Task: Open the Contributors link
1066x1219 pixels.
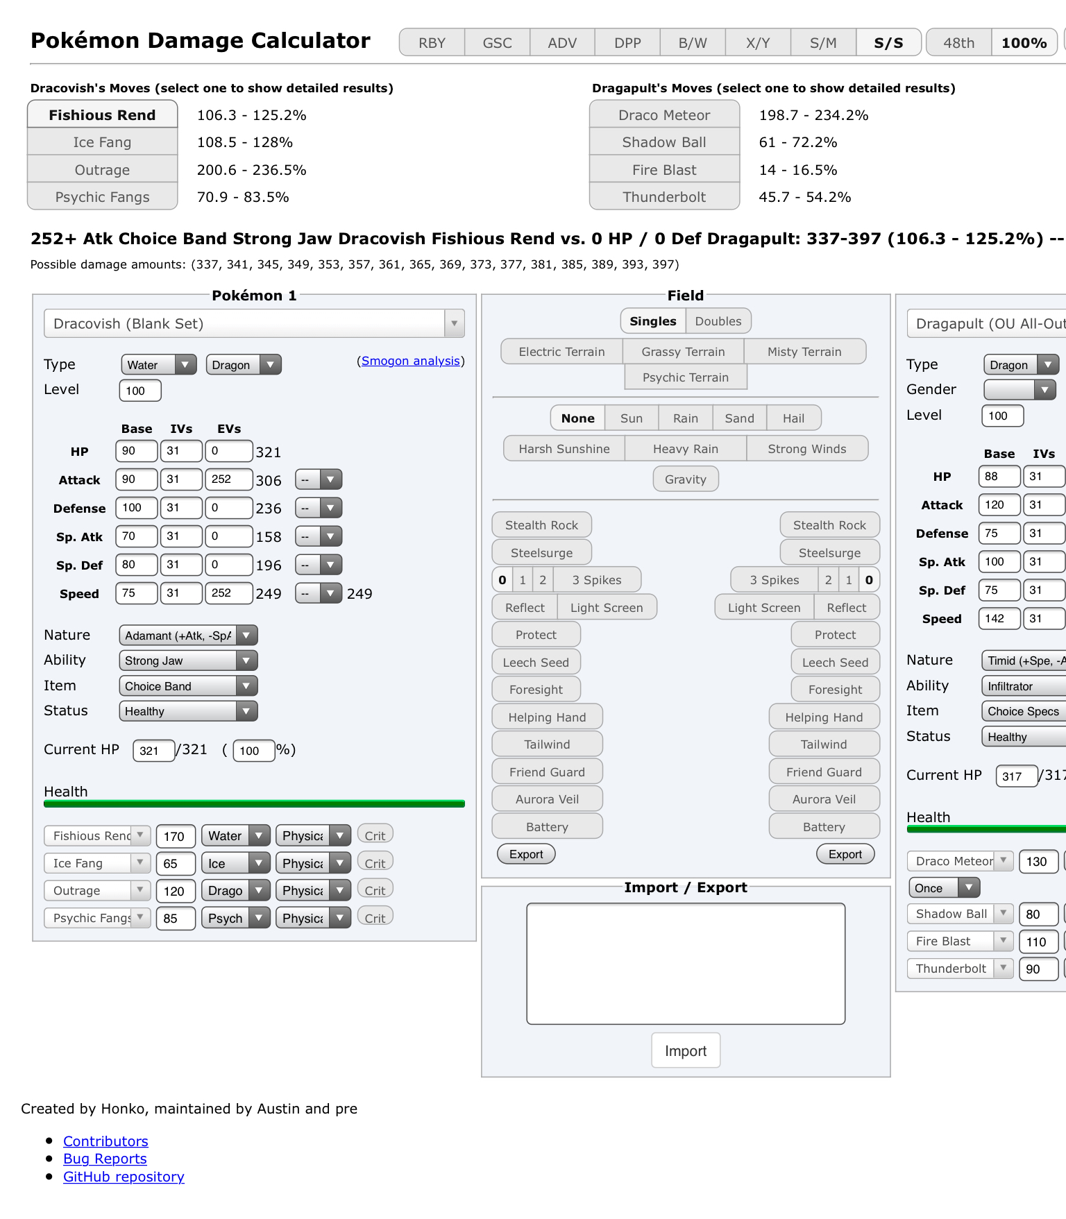Action: (105, 1141)
